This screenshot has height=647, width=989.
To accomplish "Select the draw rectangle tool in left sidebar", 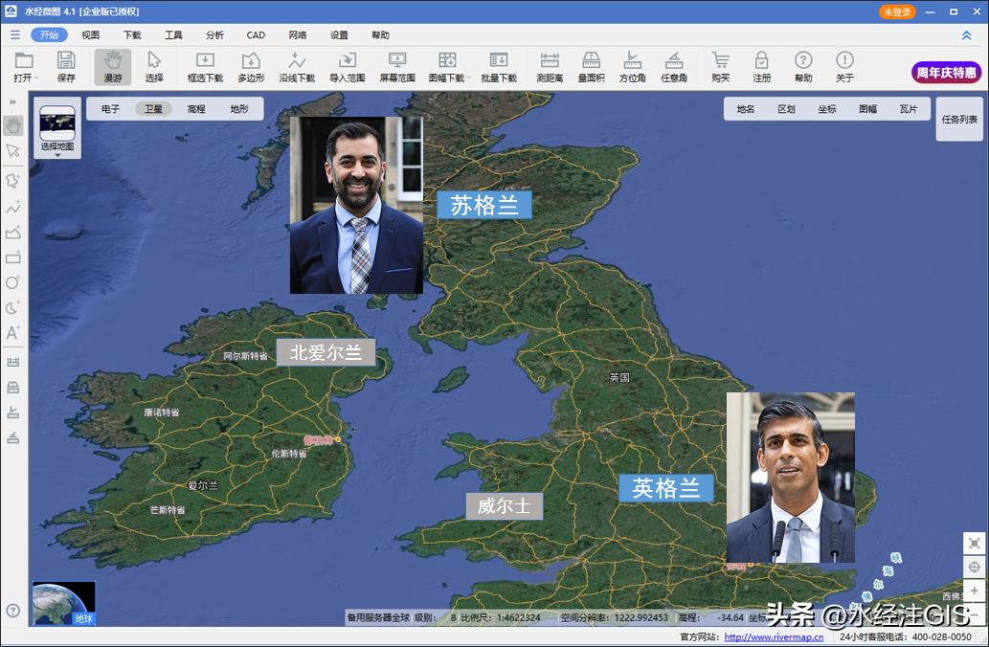I will [13, 257].
